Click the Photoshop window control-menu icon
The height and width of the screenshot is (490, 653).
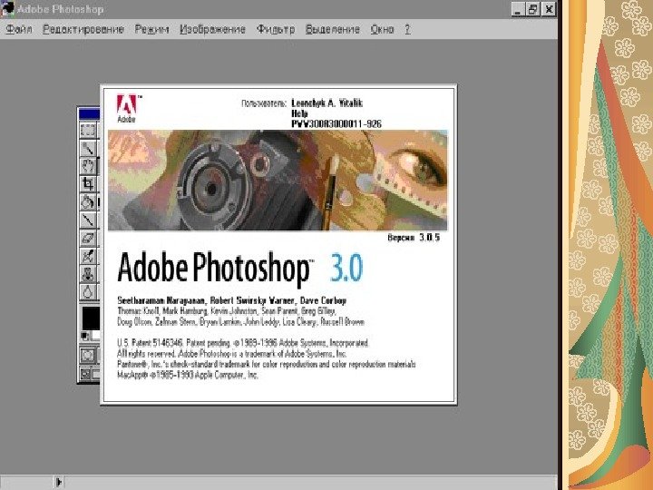7,9
